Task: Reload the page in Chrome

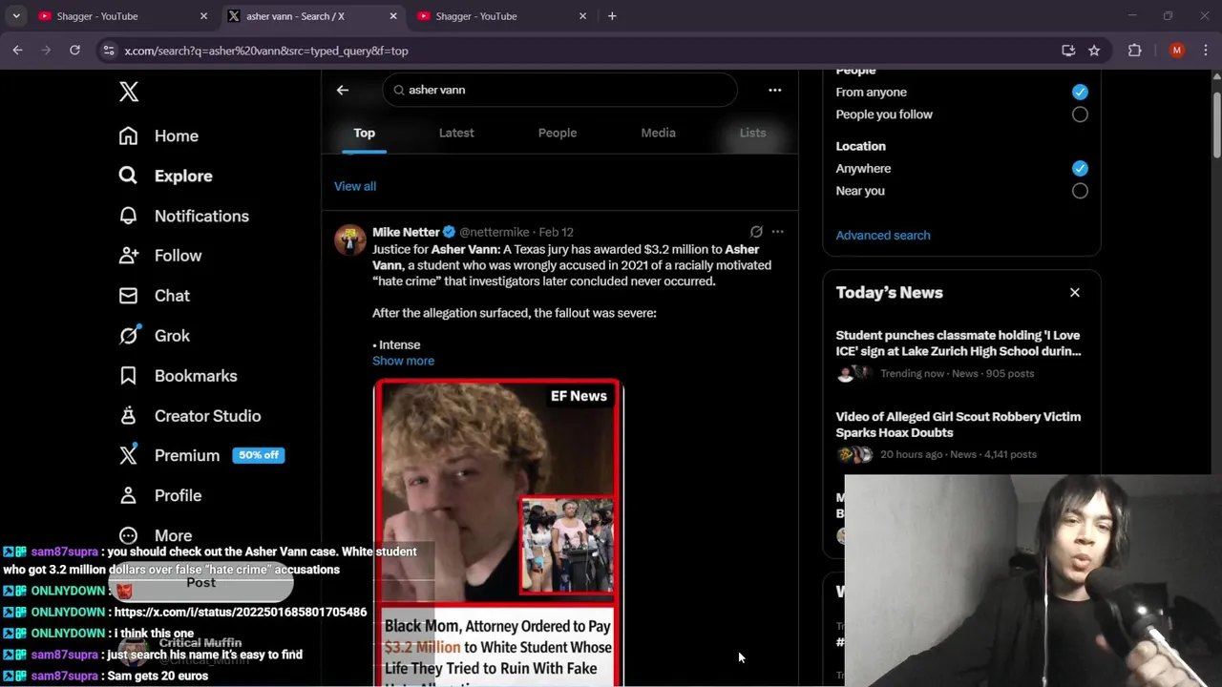Action: point(74,51)
